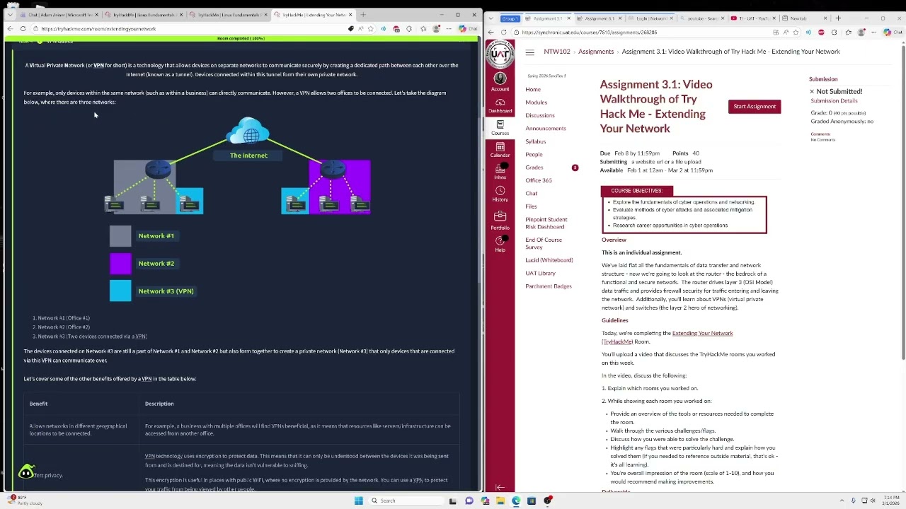This screenshot has height=509, width=906.
Task: Open Copilot Chat in TryHackMe browser window
Action: point(468,29)
